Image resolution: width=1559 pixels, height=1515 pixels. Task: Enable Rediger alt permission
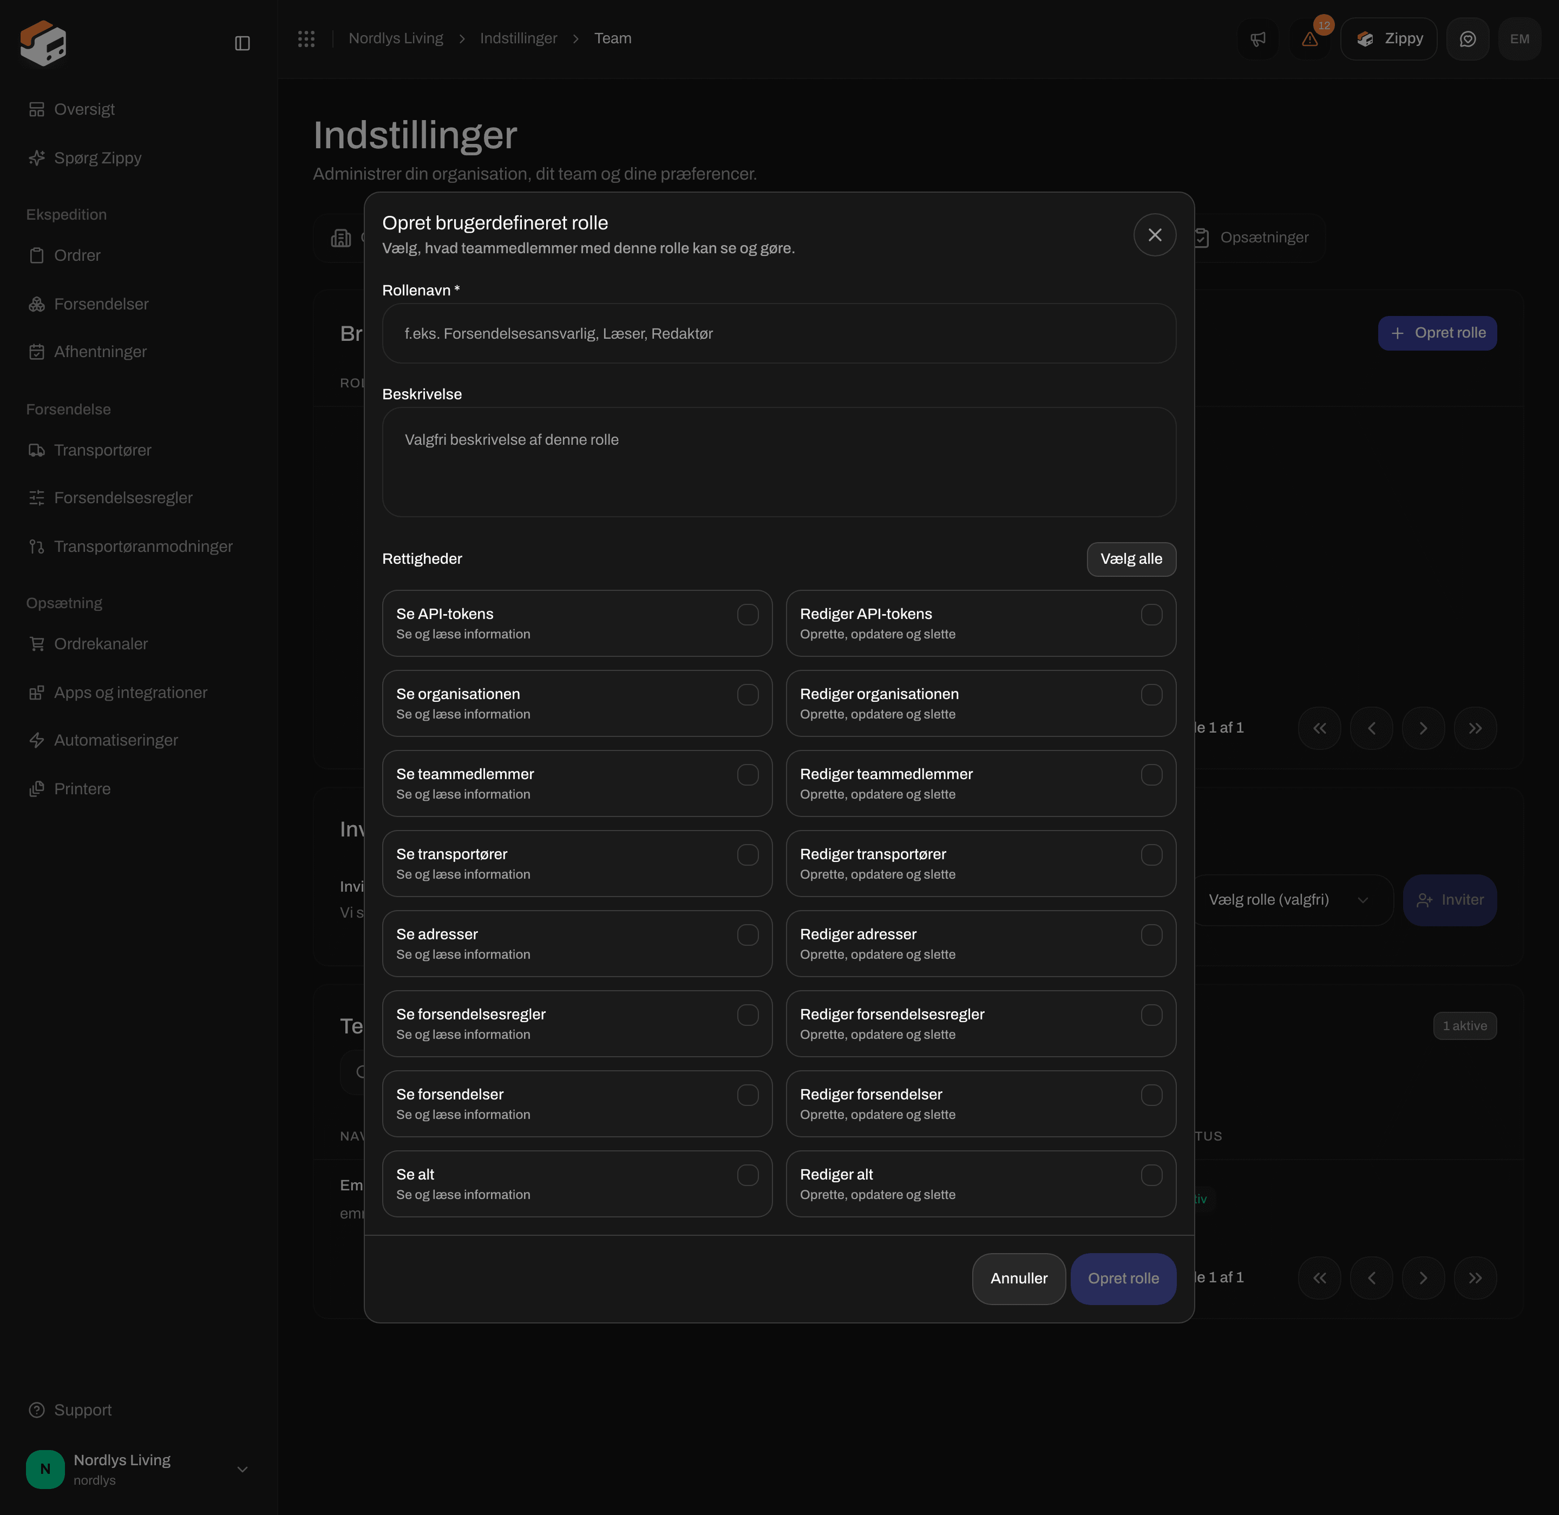coord(1151,1175)
